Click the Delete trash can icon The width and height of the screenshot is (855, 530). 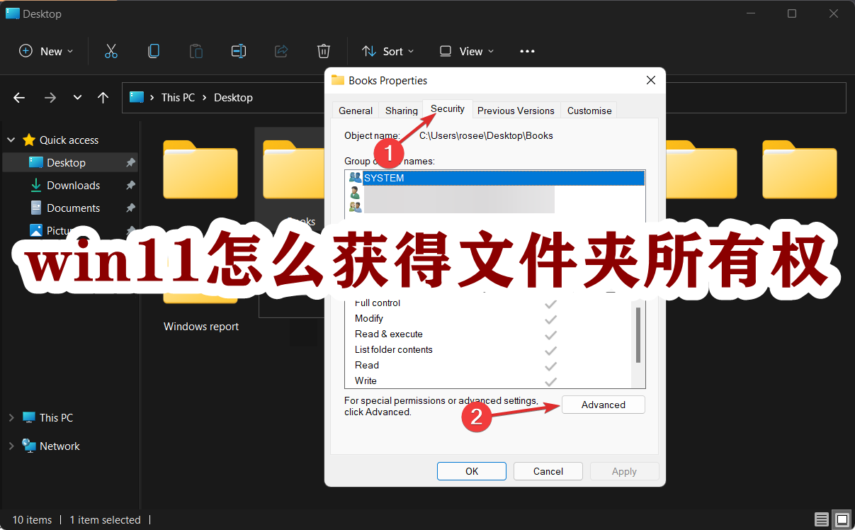coord(324,51)
